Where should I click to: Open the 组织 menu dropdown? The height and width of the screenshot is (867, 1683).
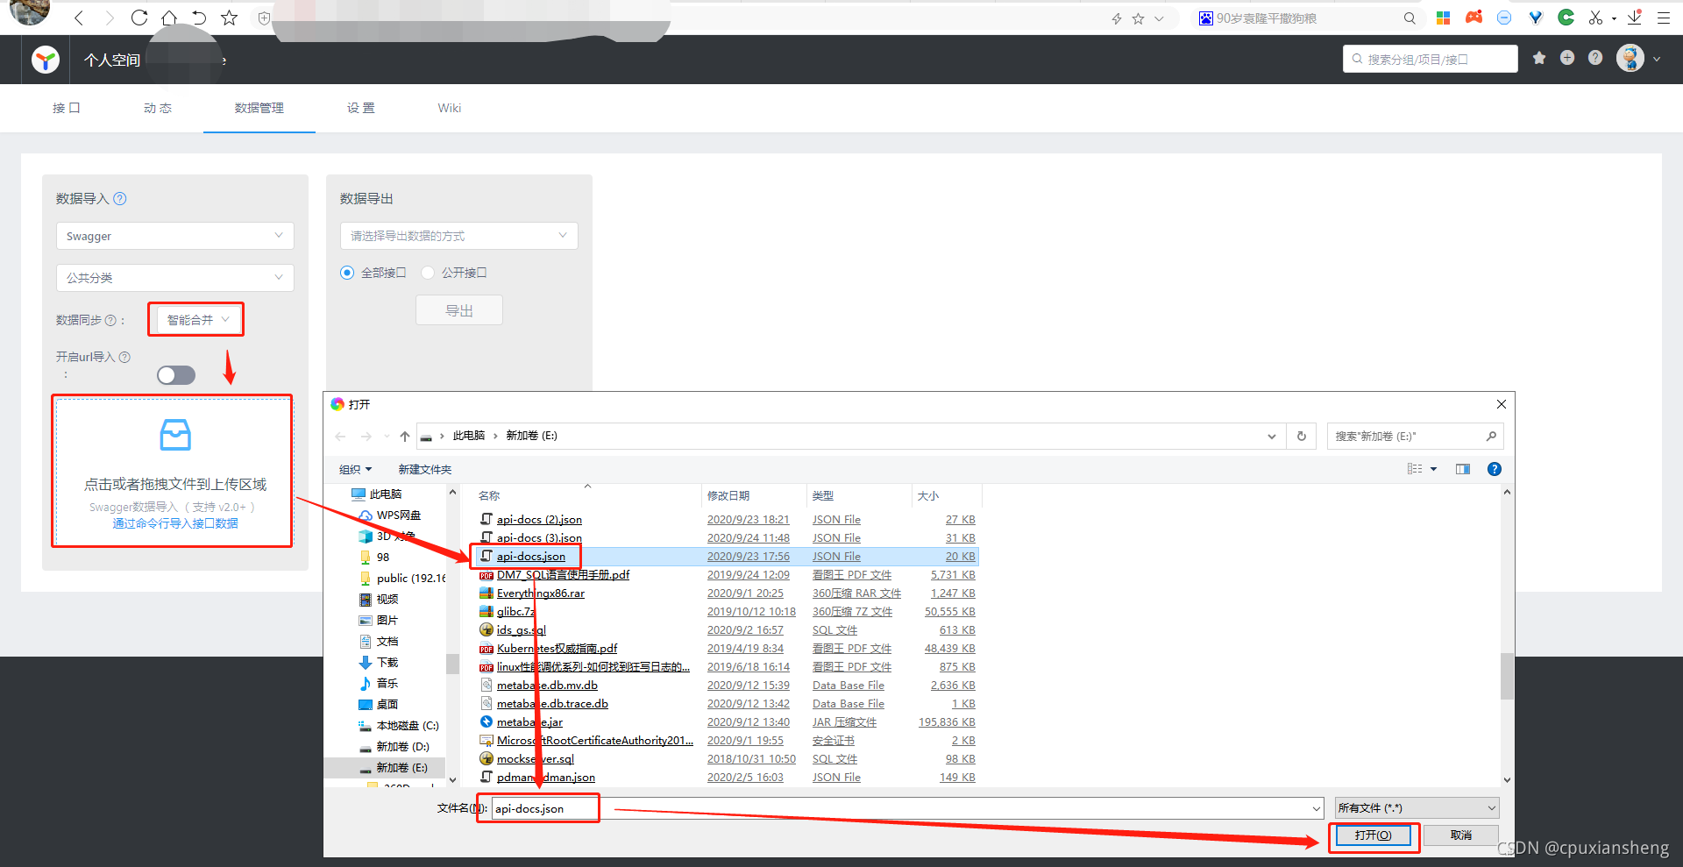355,469
